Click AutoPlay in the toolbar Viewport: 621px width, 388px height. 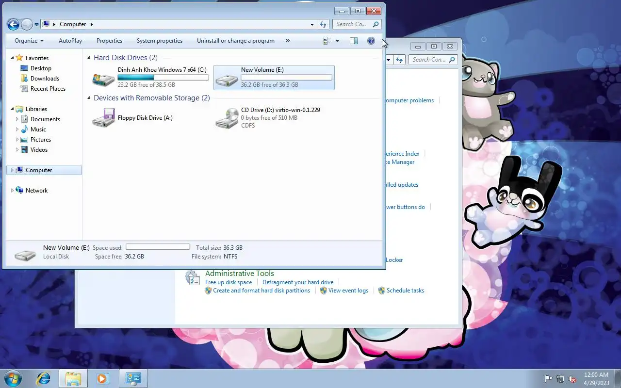(x=70, y=41)
